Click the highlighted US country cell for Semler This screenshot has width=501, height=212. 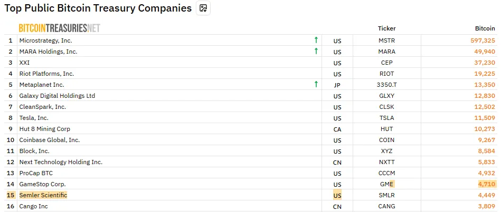pos(337,196)
